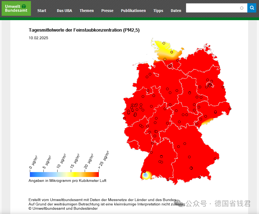Click the magnifying glass search icon
Image resolution: width=259 pixels, height=214 pixels.
[x=252, y=8]
